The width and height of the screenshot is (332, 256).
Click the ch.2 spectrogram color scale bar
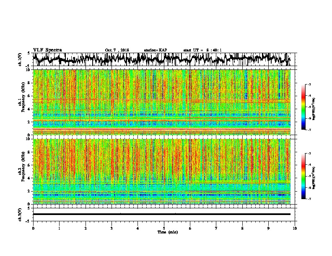pos(303,176)
